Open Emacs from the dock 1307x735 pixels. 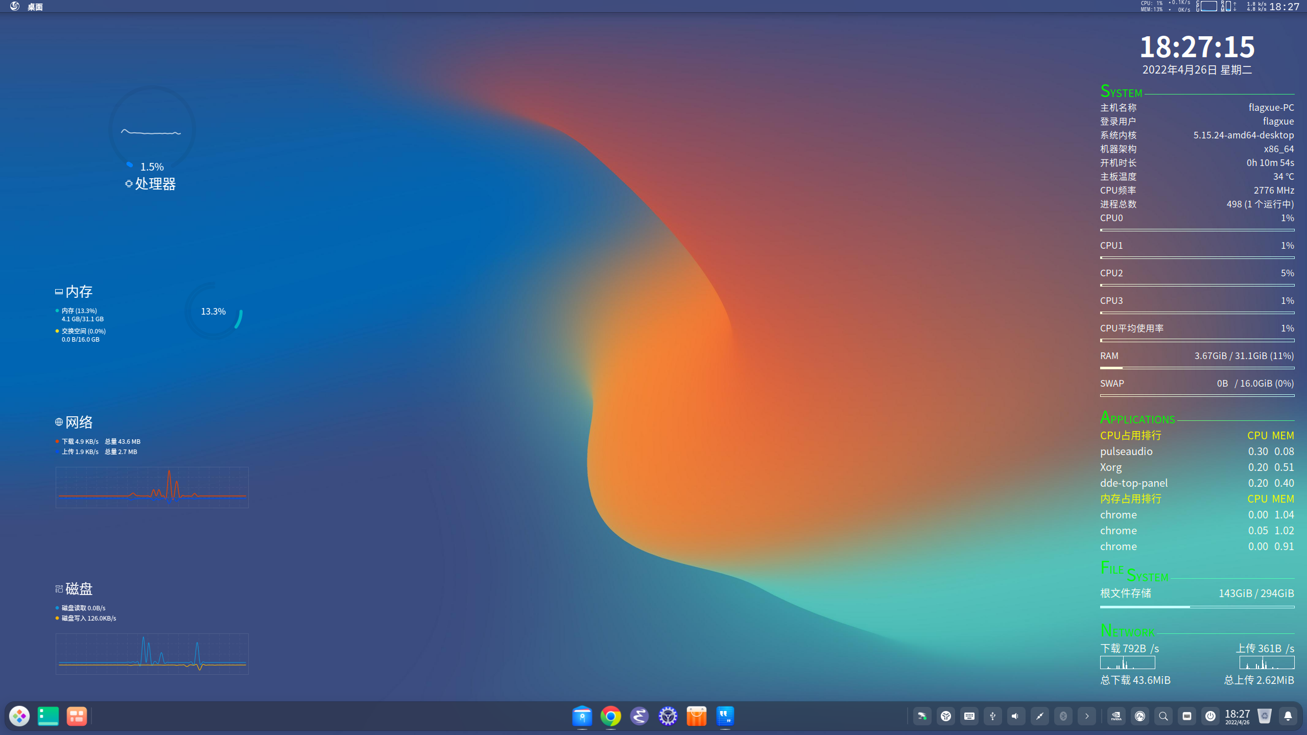tap(639, 716)
